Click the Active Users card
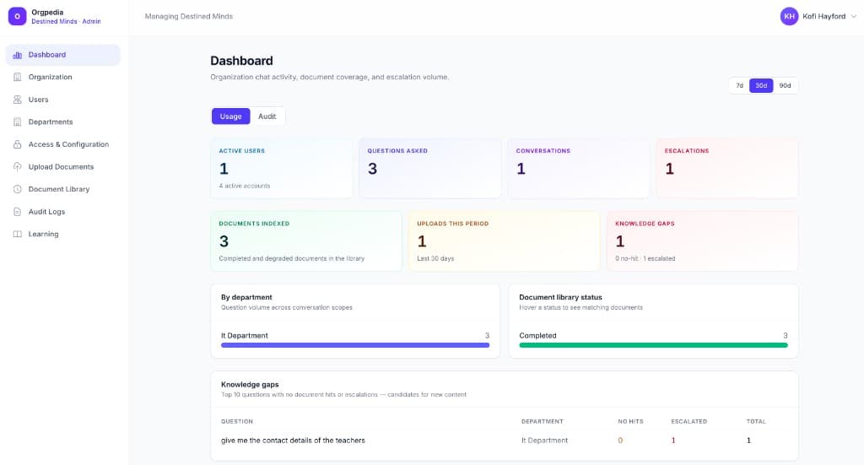 (282, 168)
